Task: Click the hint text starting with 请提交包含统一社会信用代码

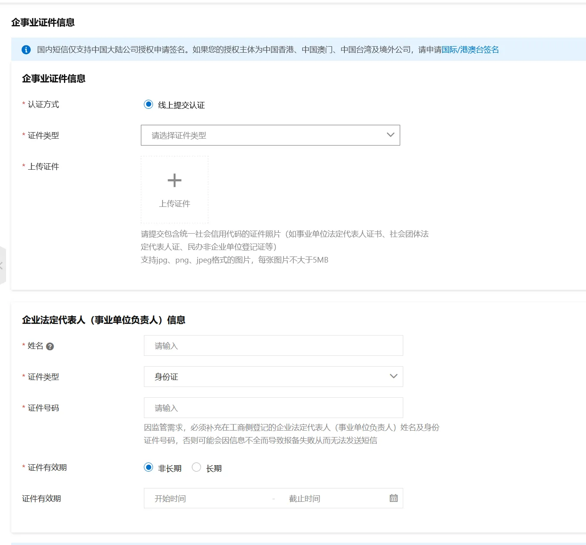Action: coord(285,241)
